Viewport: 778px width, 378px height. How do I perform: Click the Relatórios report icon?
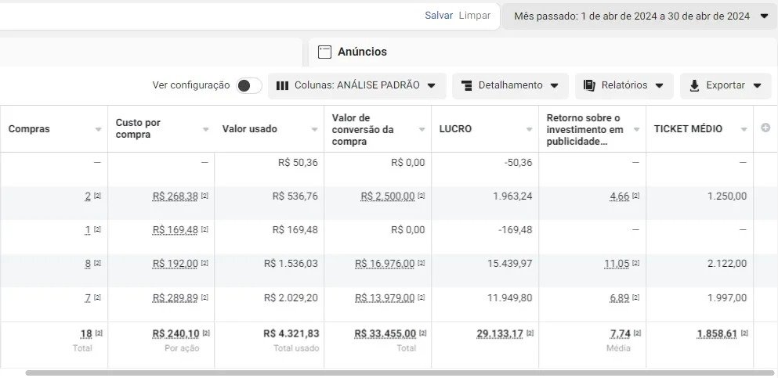[589, 85]
